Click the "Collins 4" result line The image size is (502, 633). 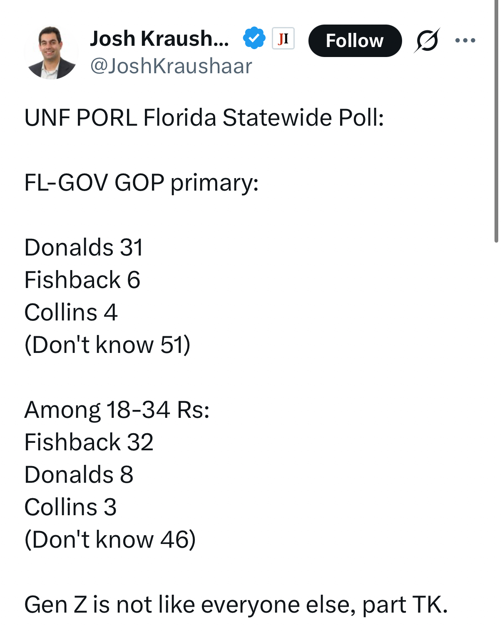pyautogui.click(x=71, y=312)
